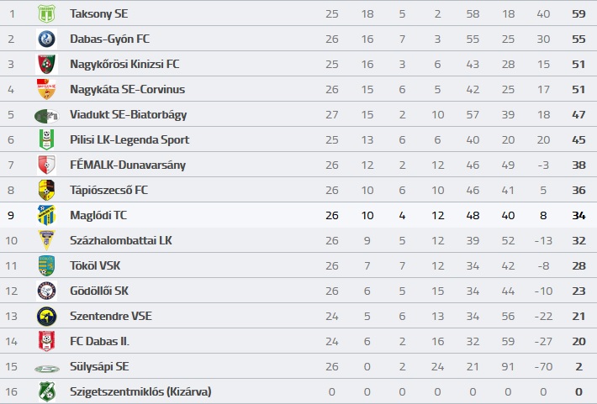Open the FC Dabas II. red badge
Viewport: 597px width, 404px height.
pyautogui.click(x=46, y=341)
